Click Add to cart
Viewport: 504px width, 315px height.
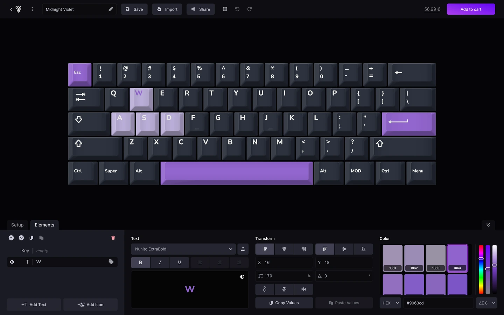click(x=471, y=9)
